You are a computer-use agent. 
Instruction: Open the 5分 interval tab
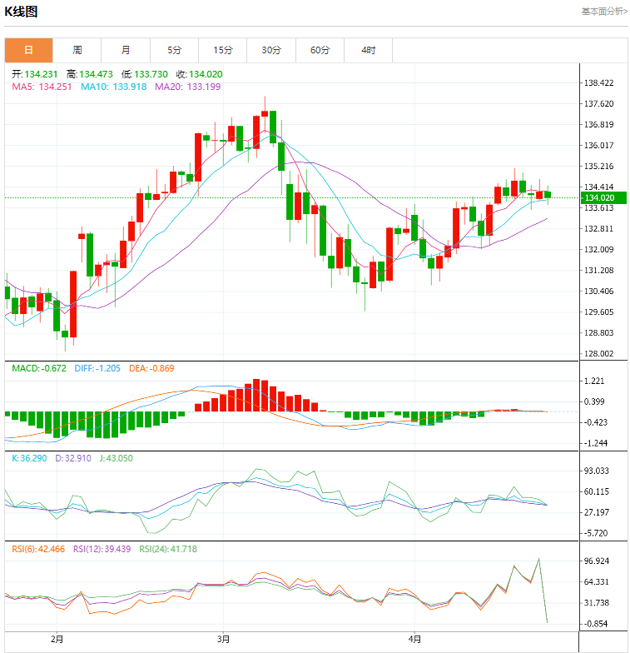(x=175, y=50)
